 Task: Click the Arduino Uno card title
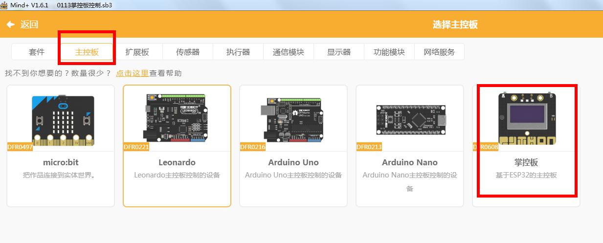pyautogui.click(x=293, y=162)
